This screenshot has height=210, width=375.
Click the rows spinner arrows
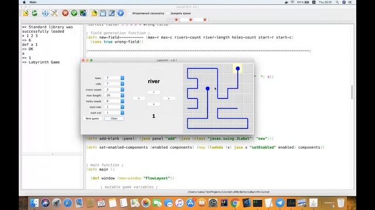[x=122, y=78]
